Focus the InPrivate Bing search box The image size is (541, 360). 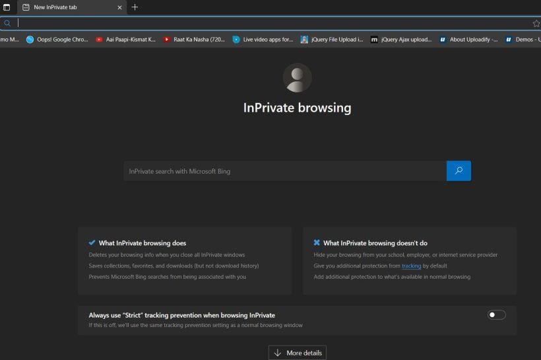[284, 171]
